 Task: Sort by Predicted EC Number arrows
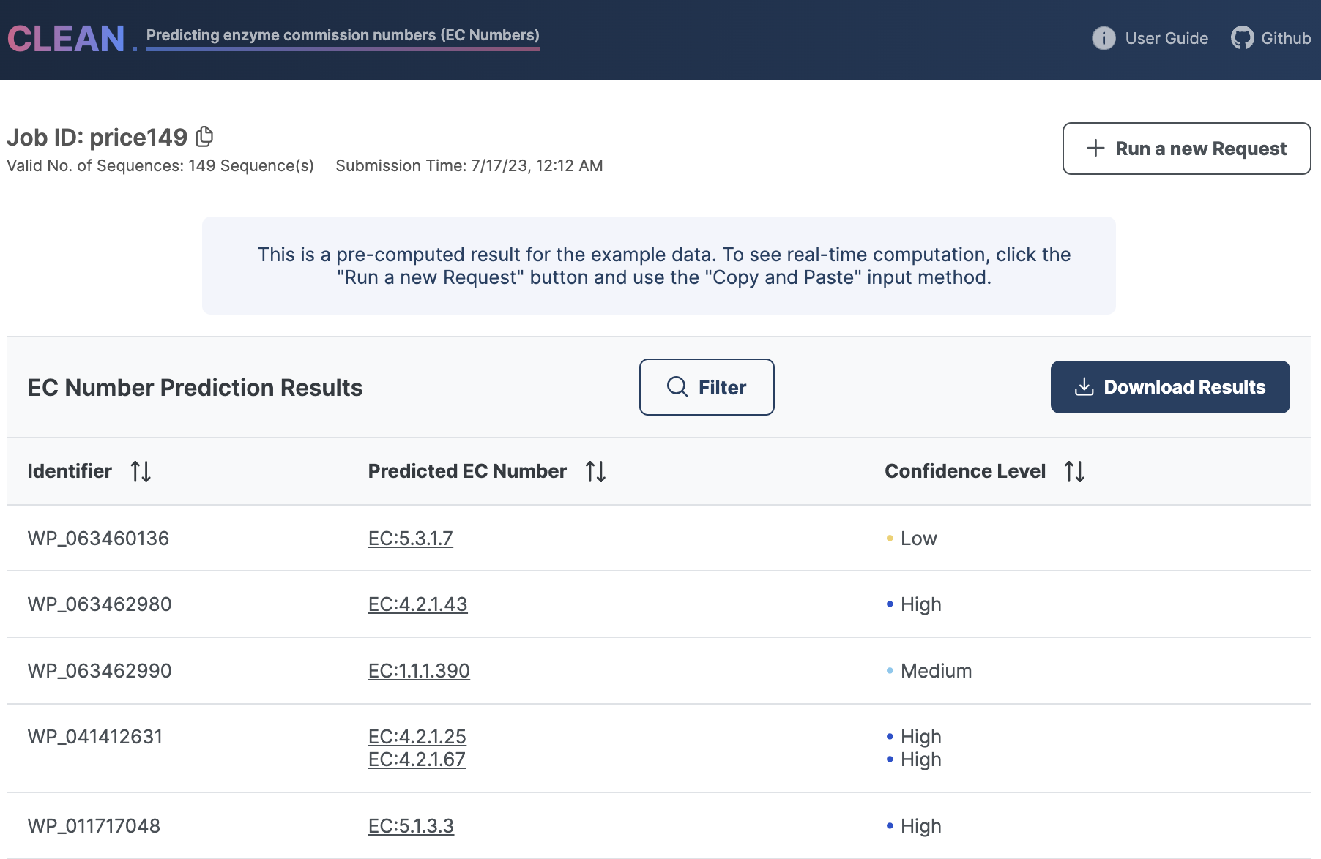pyautogui.click(x=595, y=471)
